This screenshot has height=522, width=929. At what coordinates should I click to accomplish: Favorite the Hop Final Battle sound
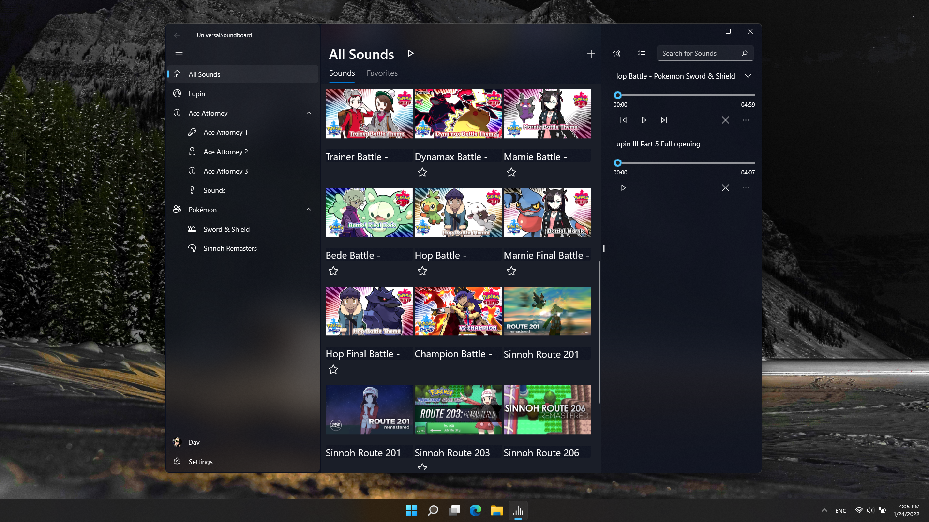(333, 369)
